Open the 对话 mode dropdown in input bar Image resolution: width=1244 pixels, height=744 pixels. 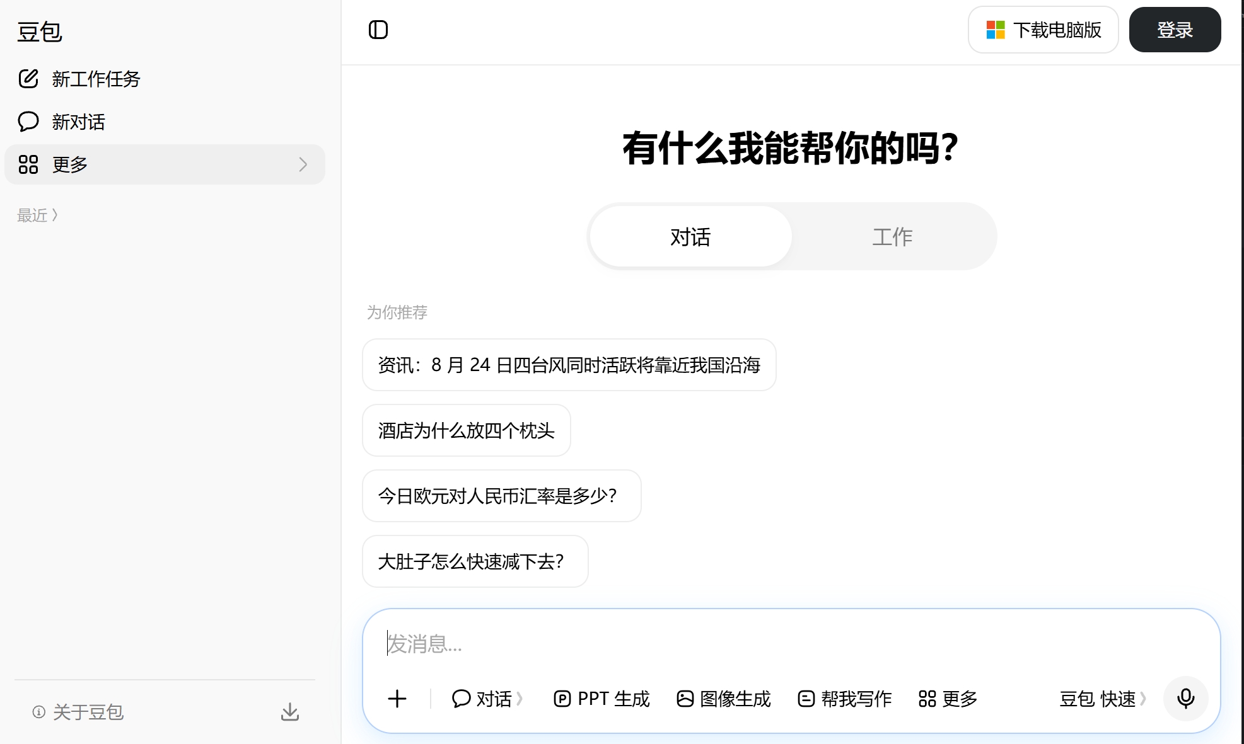487,699
